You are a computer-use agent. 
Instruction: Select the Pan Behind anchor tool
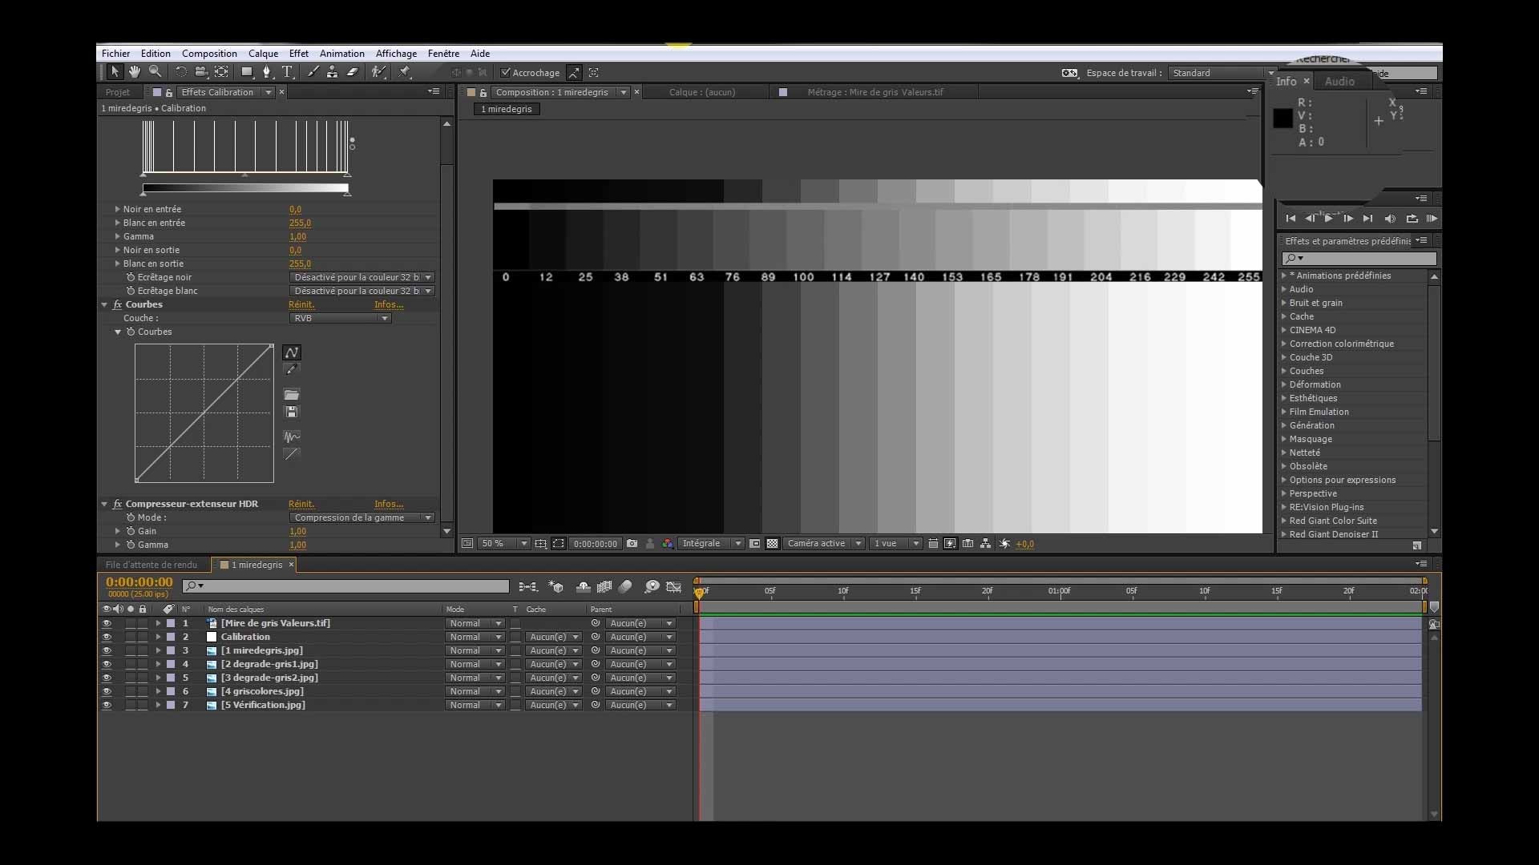tap(221, 72)
